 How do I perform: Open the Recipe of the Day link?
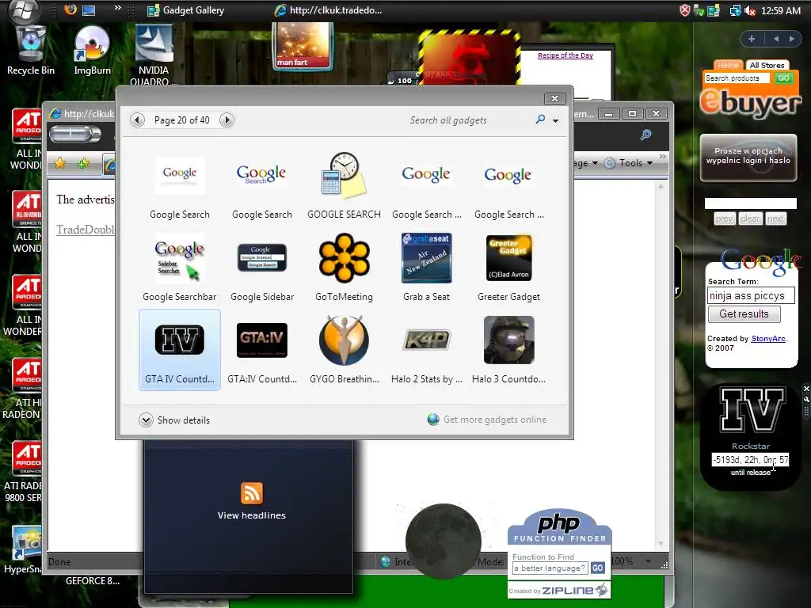pyautogui.click(x=565, y=55)
